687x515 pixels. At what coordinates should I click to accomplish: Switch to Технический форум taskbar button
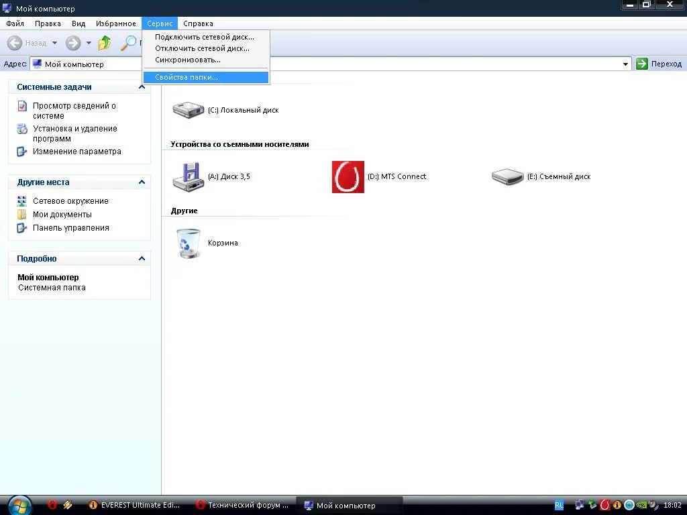(x=242, y=505)
